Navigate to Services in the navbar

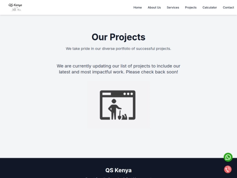(173, 7)
